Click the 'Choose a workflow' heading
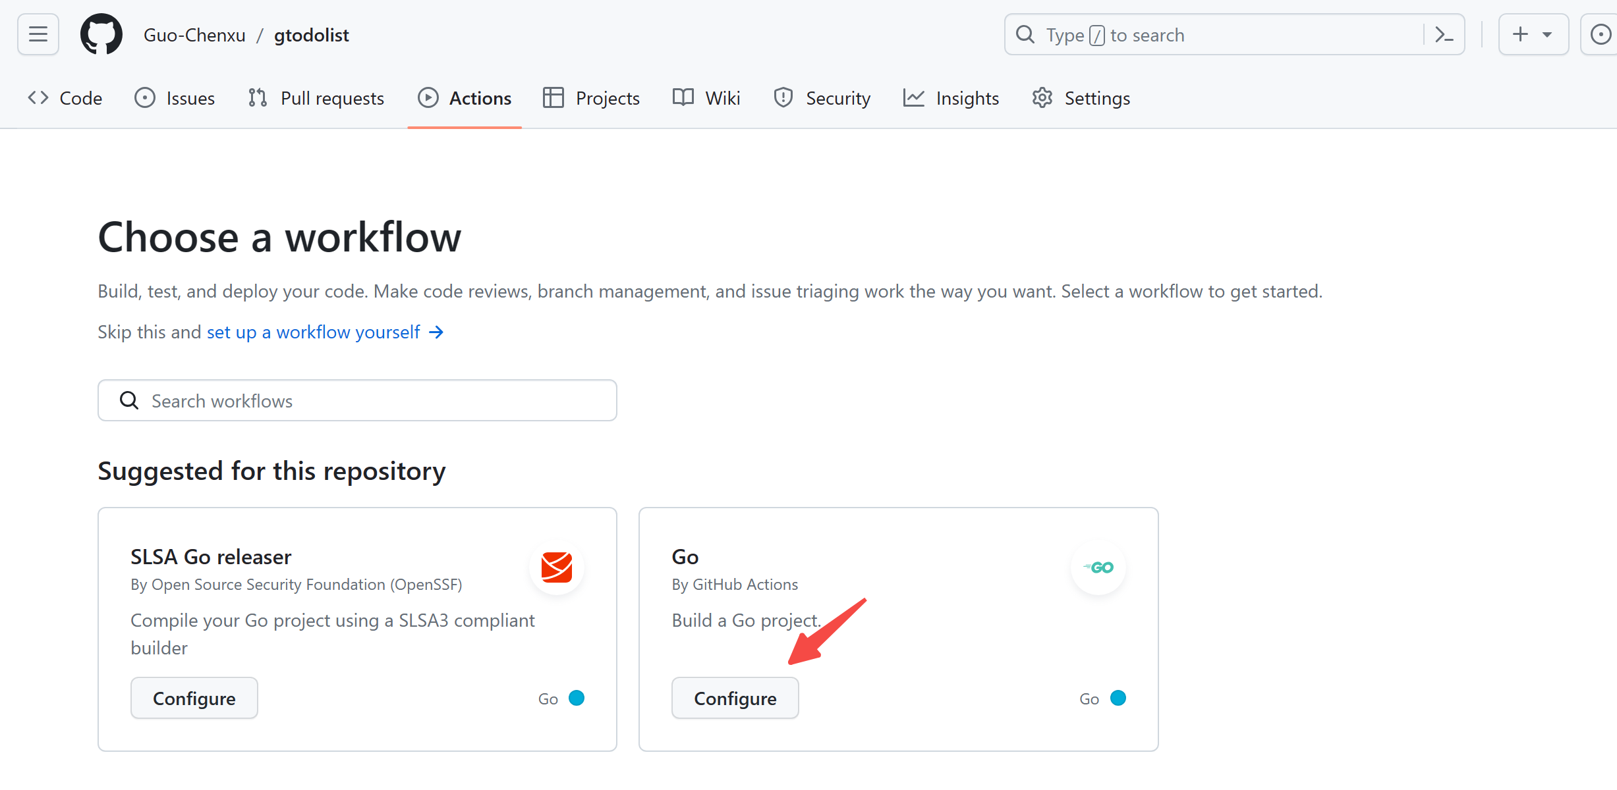The image size is (1617, 790). point(279,237)
